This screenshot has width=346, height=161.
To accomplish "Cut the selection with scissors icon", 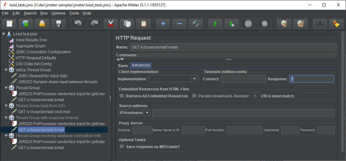I will pyautogui.click(x=111, y=24).
